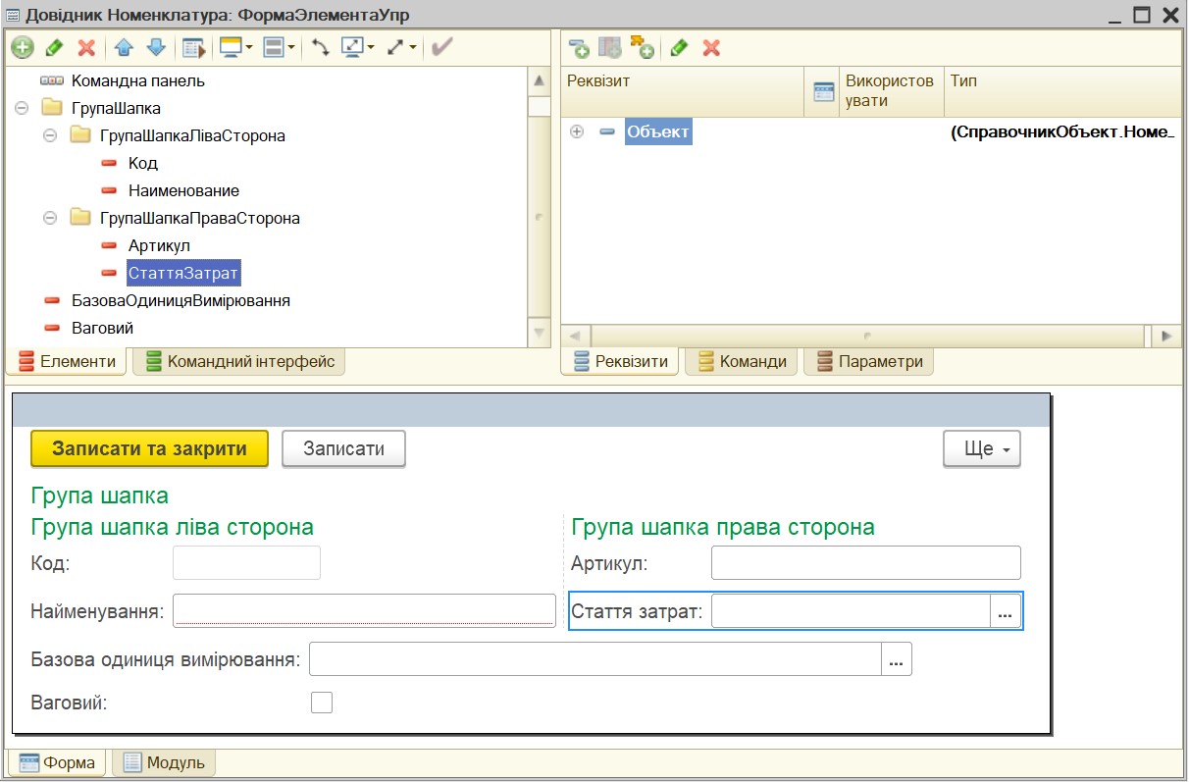
Task: Switch to Елементи tab
Action: [x=67, y=361]
